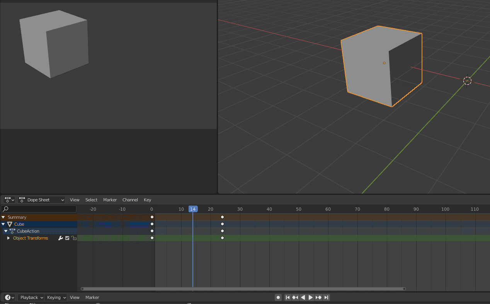The image size is (490, 304).
Task: Click the editor type selector icon in the Dope Sheet header
Action: click(x=7, y=199)
